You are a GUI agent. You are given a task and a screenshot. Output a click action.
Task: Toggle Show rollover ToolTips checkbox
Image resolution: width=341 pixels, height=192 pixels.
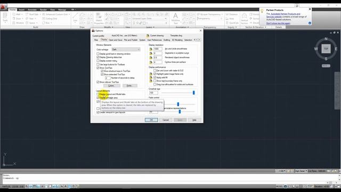point(98,82)
